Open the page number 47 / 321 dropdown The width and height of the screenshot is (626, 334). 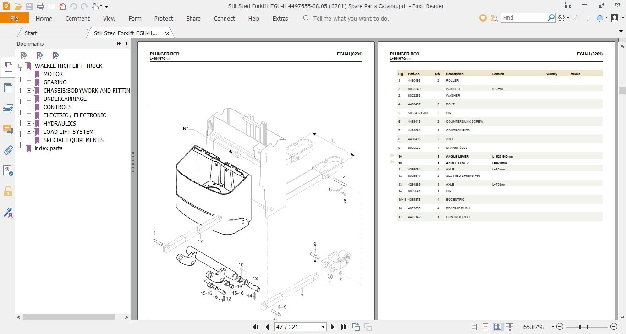324,327
